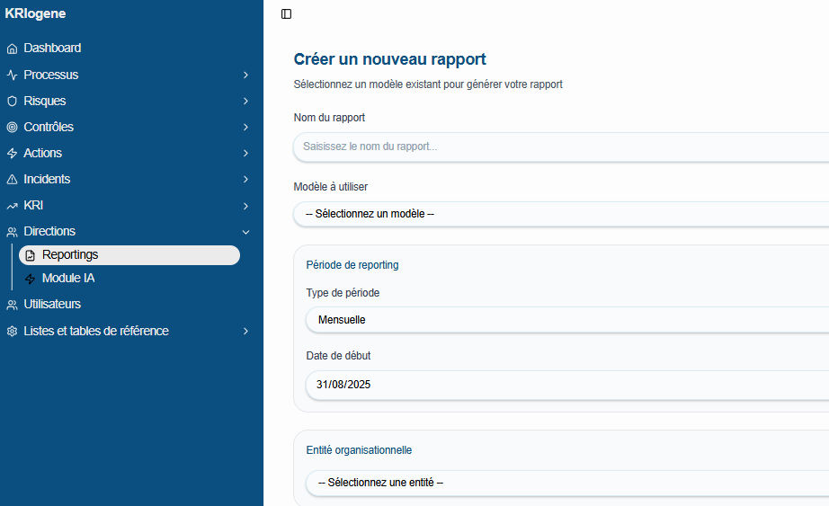
Task: Click the KRI trend line icon
Action: pos(12,206)
